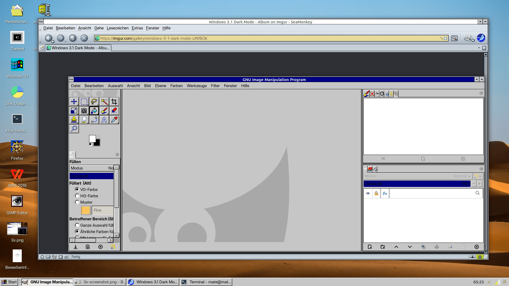Open the tool options tab menu arrow

[117, 155]
